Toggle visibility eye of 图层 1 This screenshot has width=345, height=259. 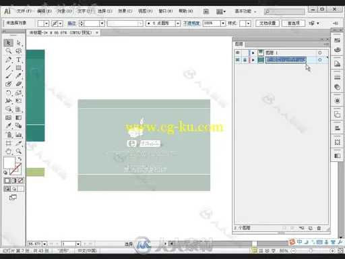[238, 53]
